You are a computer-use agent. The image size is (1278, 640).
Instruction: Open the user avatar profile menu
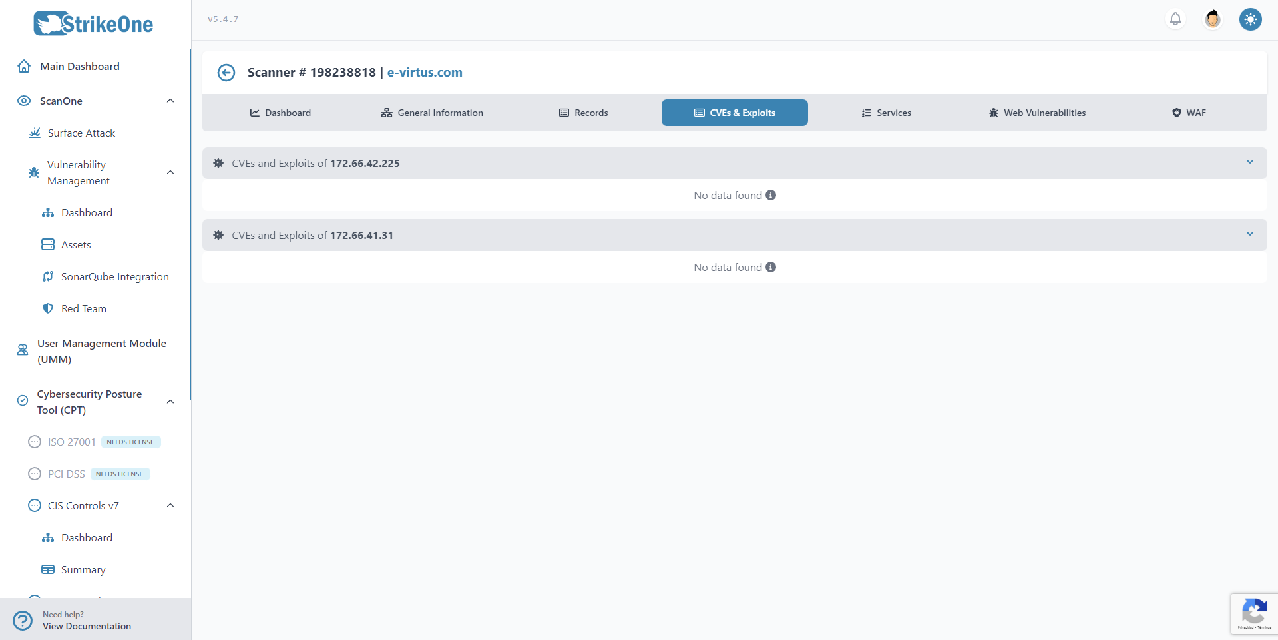[1213, 19]
